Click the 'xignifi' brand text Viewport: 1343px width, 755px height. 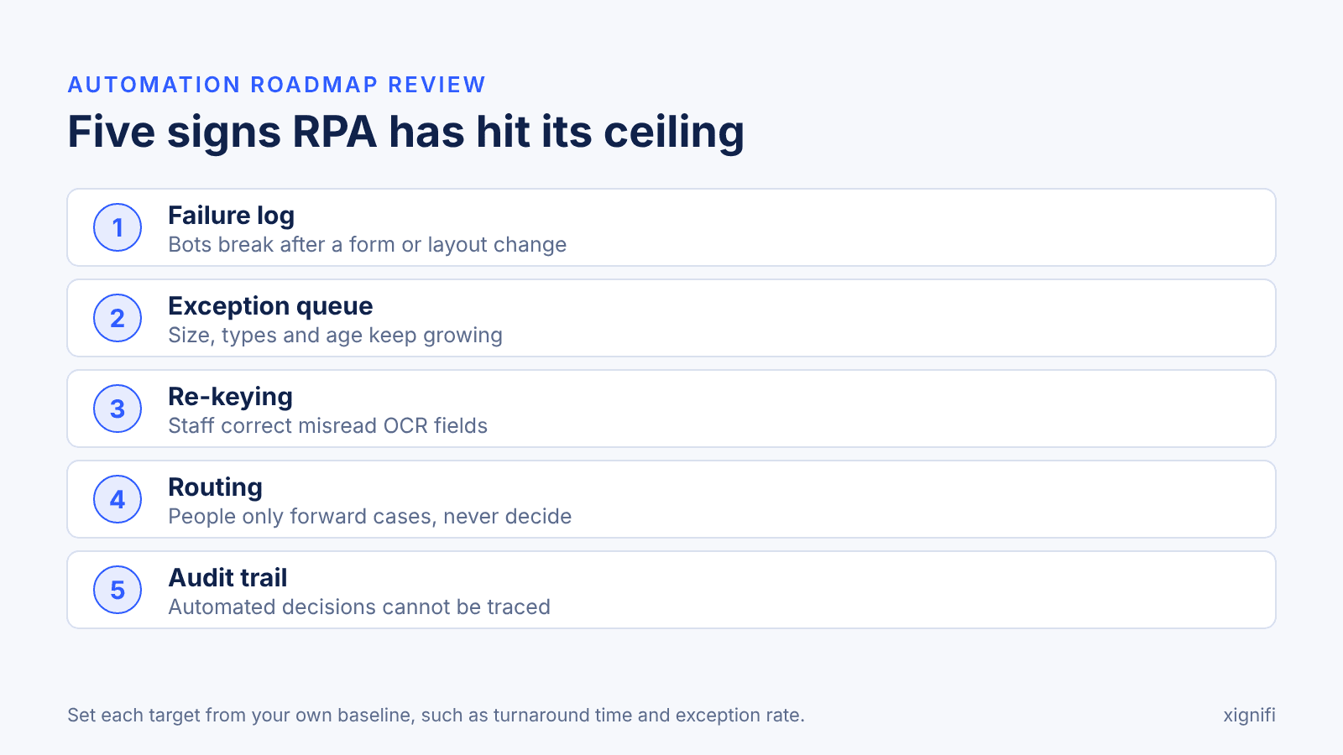tap(1250, 716)
